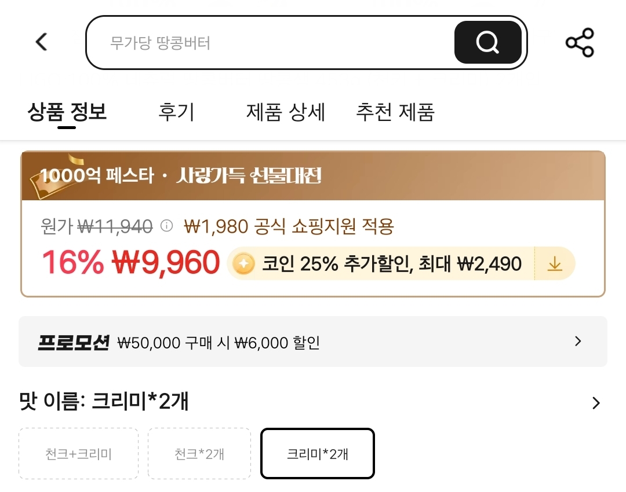The image size is (626, 492).
Task: Go to the 추천 제품 tab
Action: (x=395, y=112)
